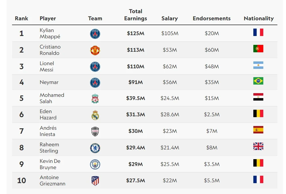Select the Lionel Messi player name

click(x=47, y=67)
